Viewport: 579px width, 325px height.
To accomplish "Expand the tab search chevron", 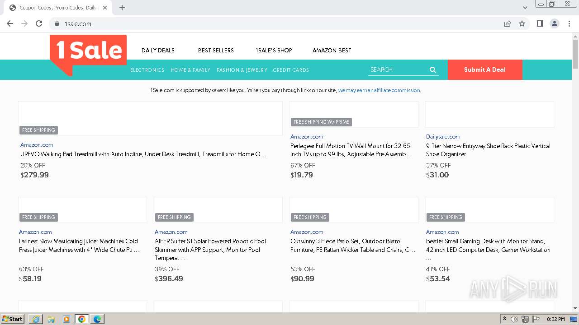I will pos(525,8).
